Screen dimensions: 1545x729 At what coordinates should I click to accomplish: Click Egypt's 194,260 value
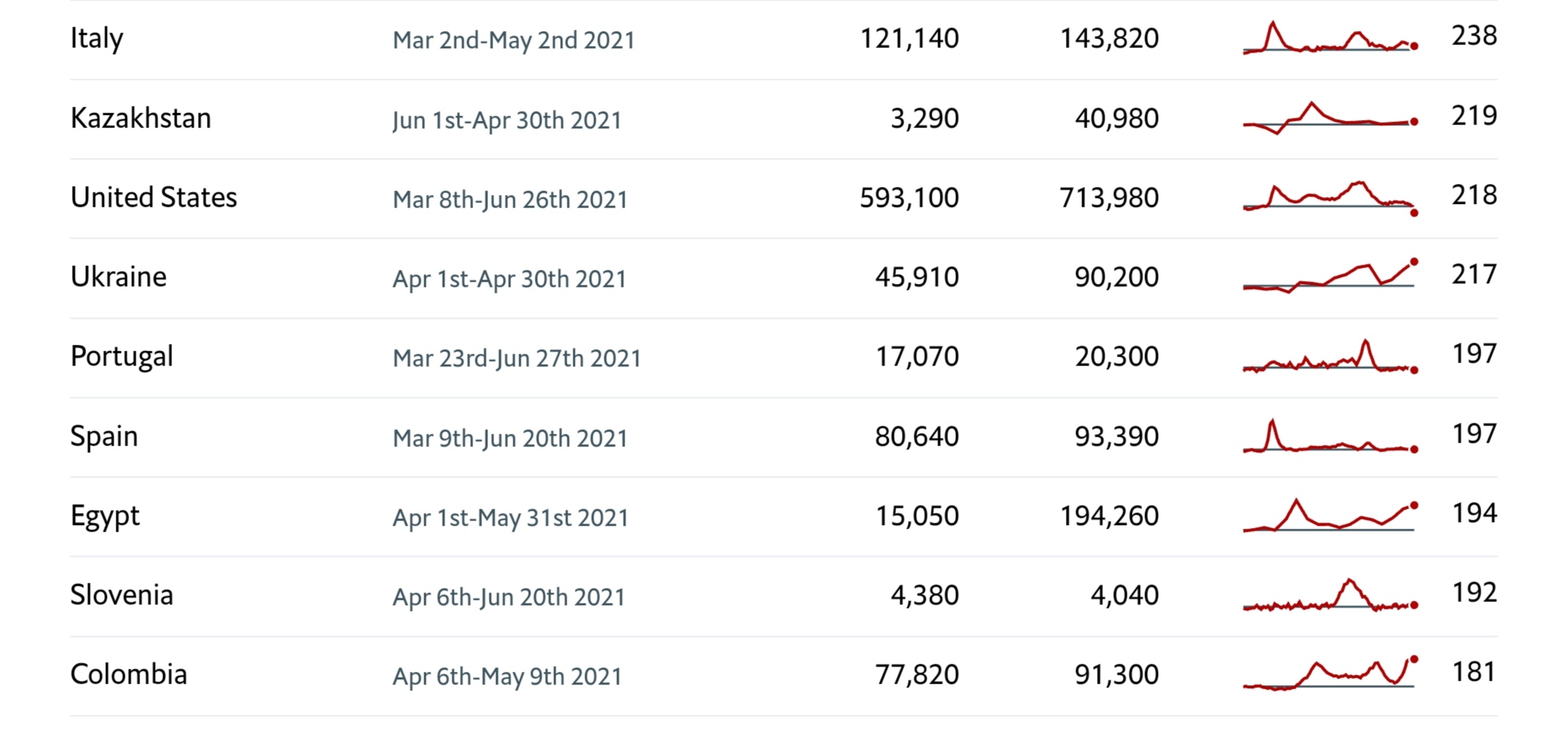coord(1109,516)
